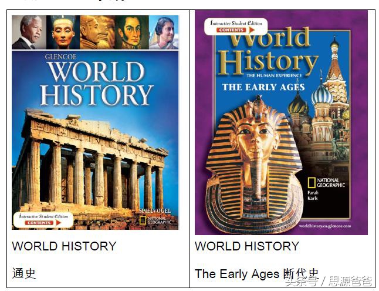Click red arrow beside left cover CONTENTS
Image resolution: width=379 pixels, height=291 pixels.
click(x=58, y=223)
